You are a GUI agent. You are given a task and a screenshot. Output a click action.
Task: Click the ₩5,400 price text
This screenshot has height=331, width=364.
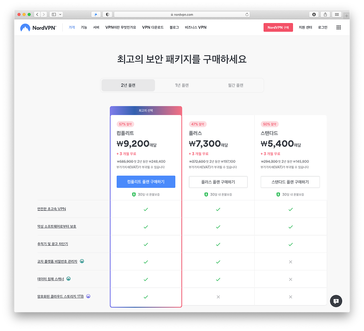[277, 144]
